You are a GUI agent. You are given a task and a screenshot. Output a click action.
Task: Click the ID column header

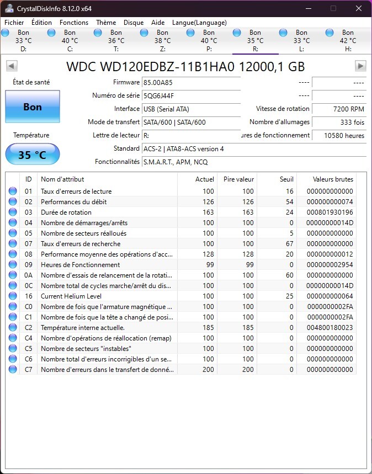(x=29, y=179)
